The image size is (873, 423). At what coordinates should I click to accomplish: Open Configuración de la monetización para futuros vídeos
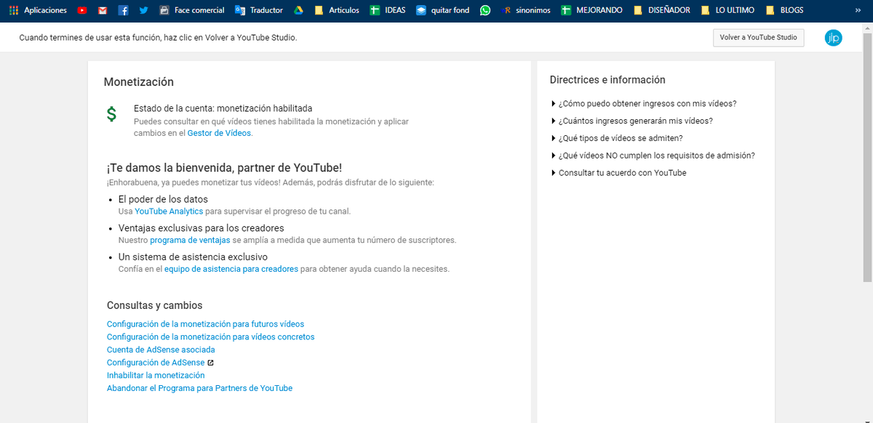click(205, 324)
